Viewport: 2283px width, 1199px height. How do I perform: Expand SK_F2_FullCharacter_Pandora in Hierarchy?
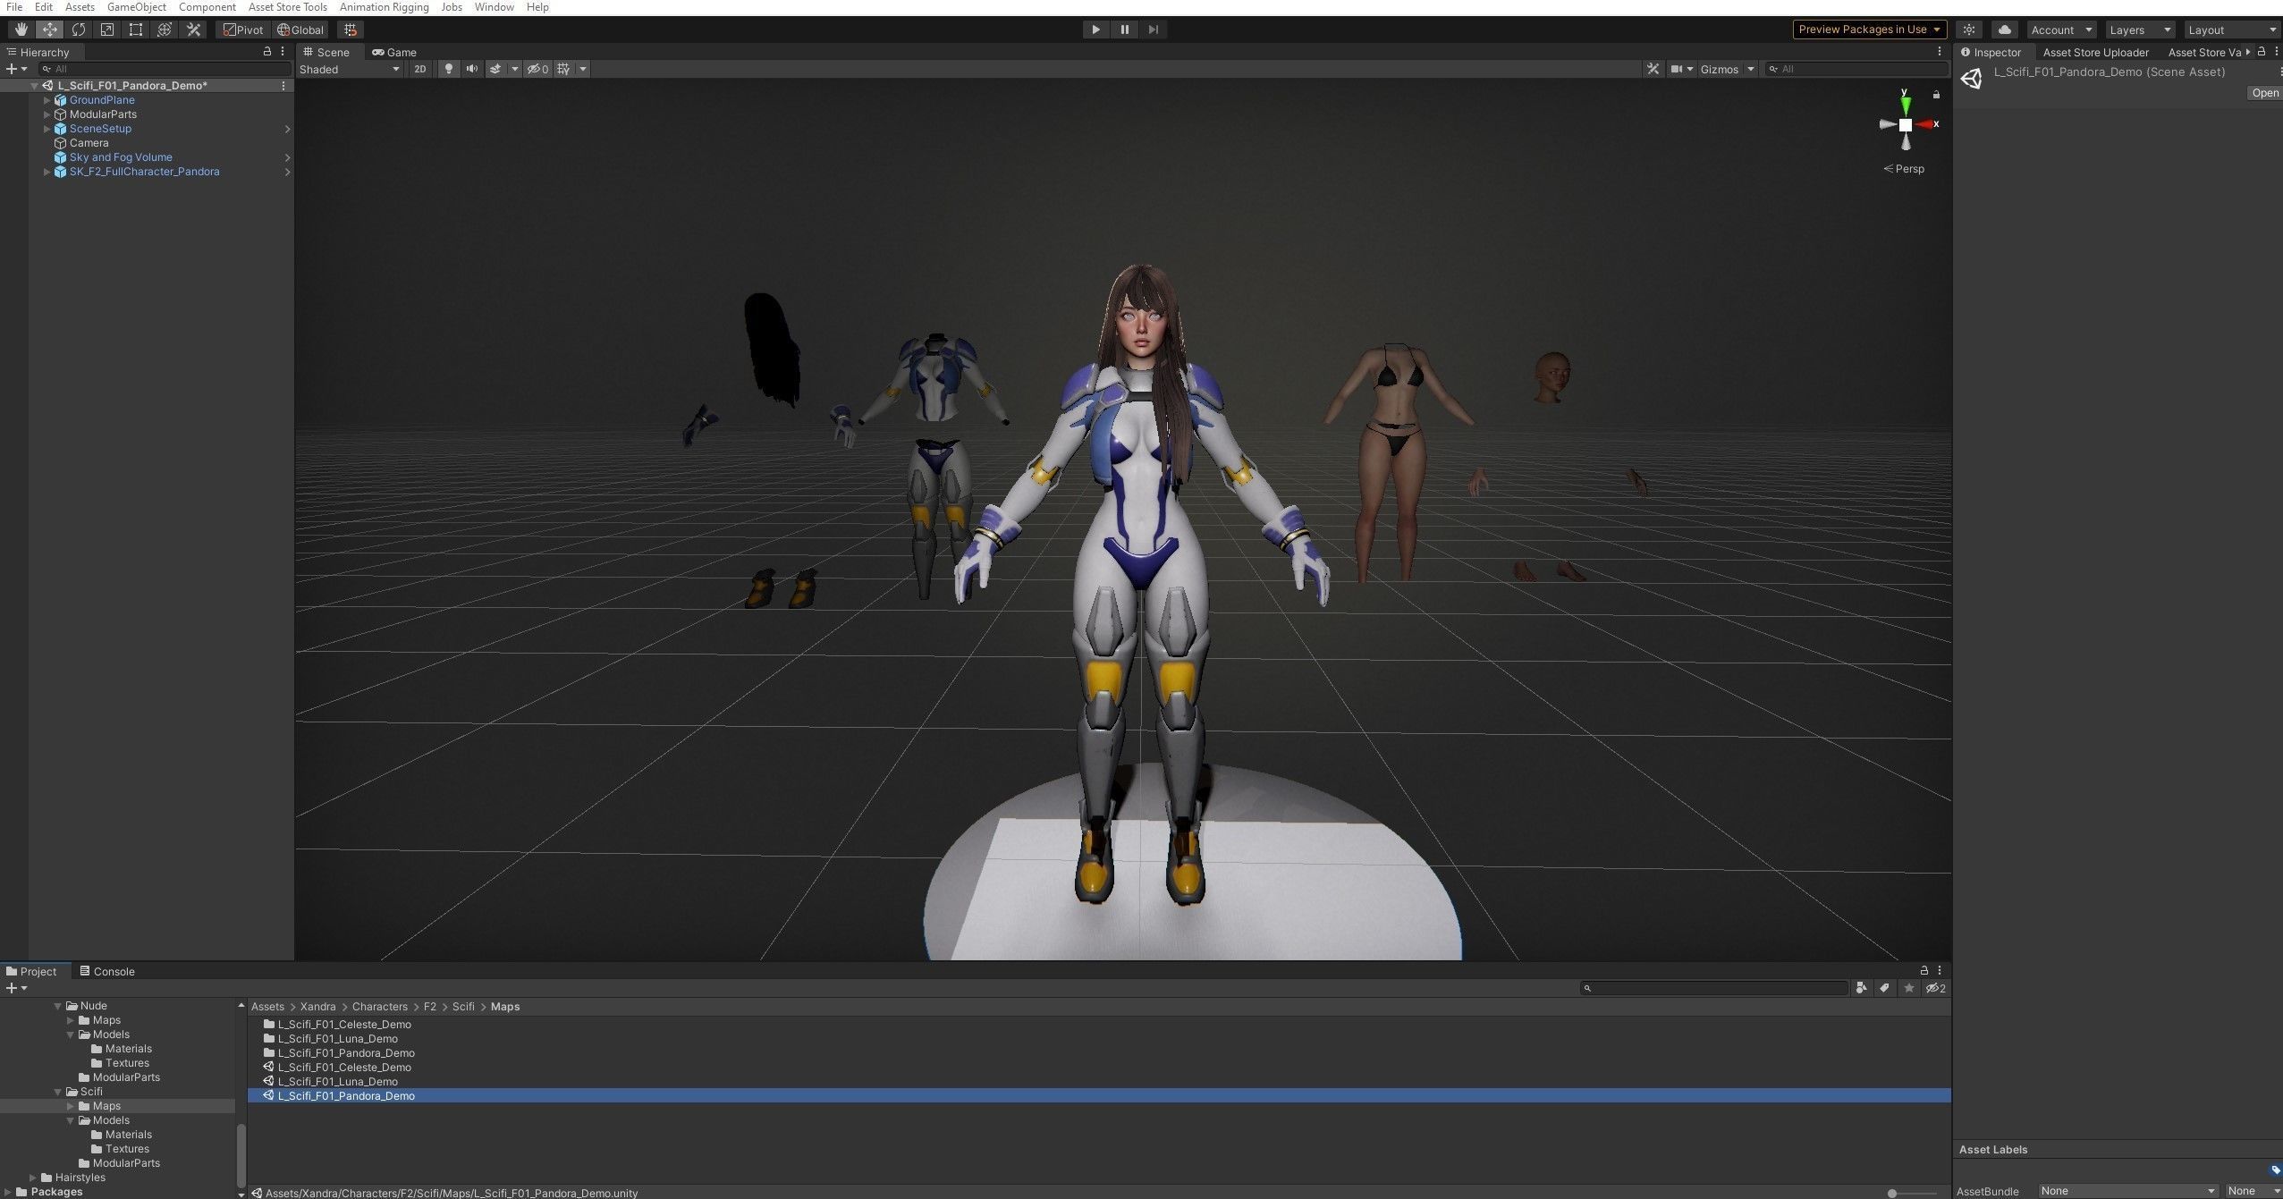(x=47, y=172)
